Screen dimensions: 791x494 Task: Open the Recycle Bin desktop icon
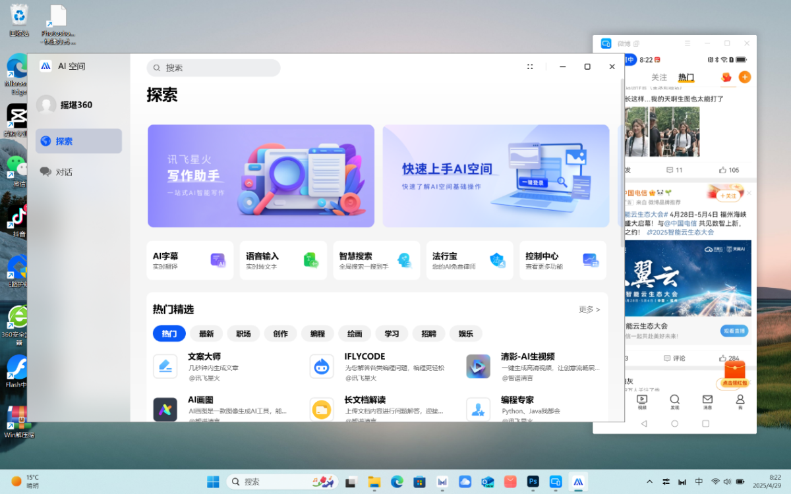tap(19, 20)
